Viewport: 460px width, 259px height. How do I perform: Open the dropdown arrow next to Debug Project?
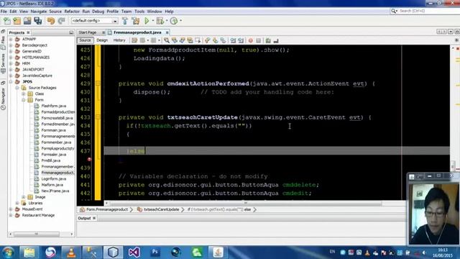(167, 21)
